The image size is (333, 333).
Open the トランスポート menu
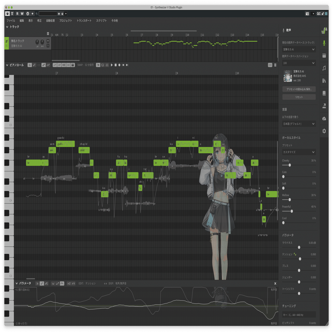[x=84, y=20]
